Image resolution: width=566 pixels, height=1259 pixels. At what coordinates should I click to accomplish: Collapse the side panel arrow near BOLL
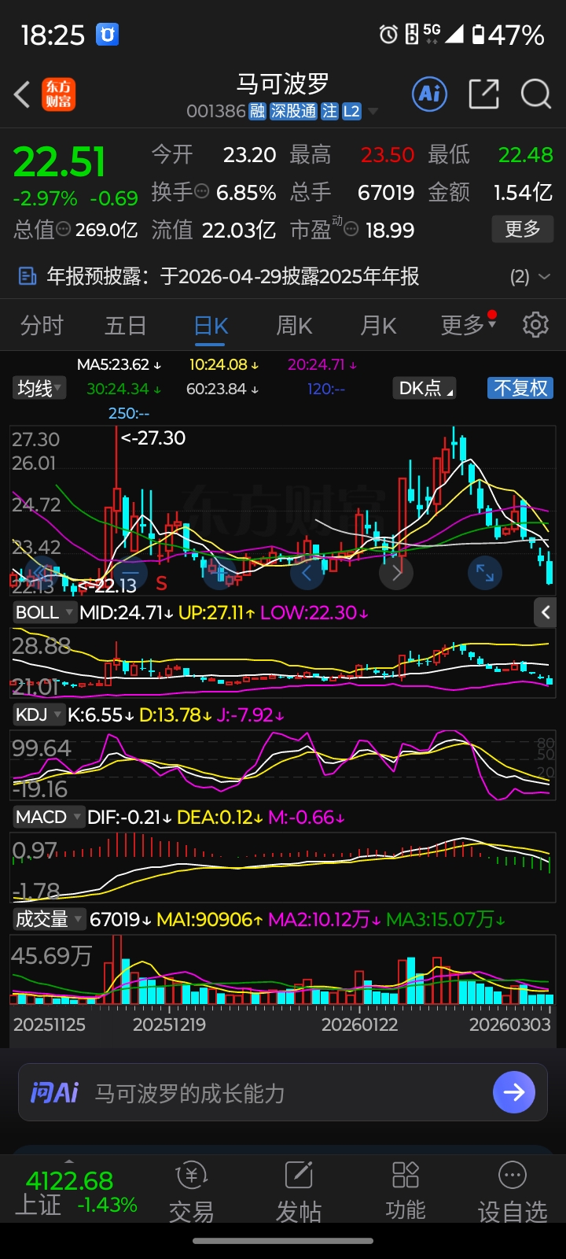546,612
